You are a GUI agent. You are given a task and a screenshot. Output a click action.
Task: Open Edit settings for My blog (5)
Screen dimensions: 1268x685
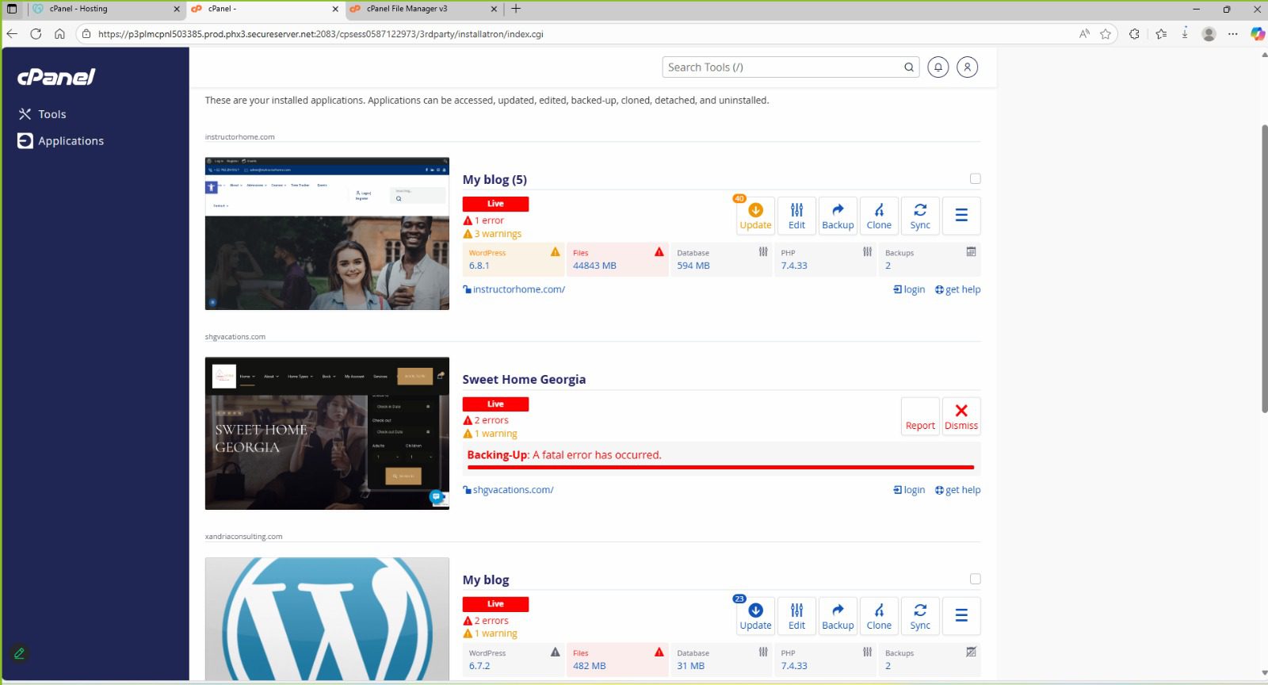click(796, 216)
